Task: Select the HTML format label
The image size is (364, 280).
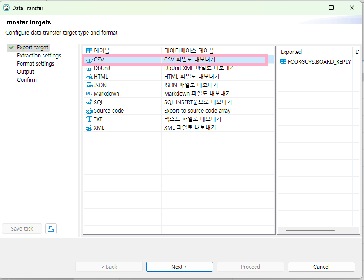Action: tap(101, 77)
